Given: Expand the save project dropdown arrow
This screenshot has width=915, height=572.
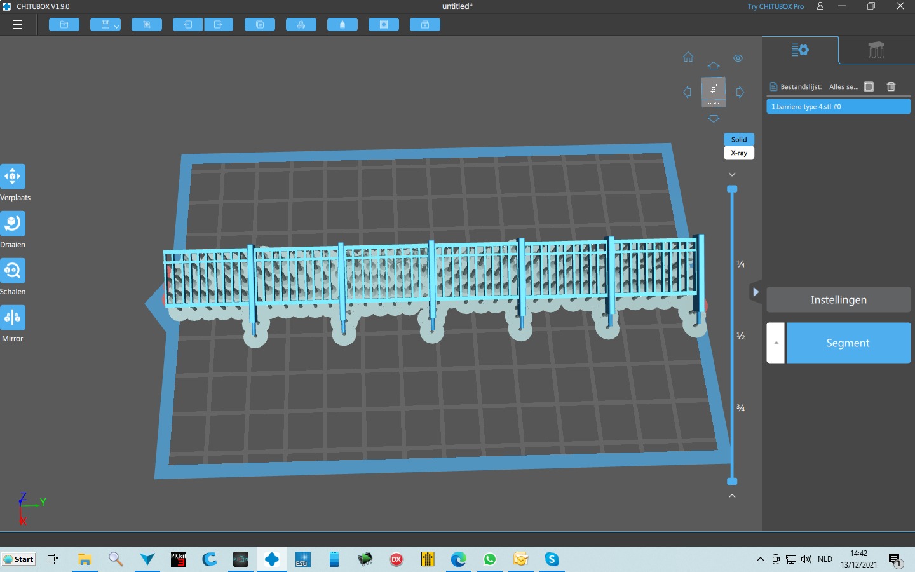Looking at the screenshot, I should [x=116, y=25].
